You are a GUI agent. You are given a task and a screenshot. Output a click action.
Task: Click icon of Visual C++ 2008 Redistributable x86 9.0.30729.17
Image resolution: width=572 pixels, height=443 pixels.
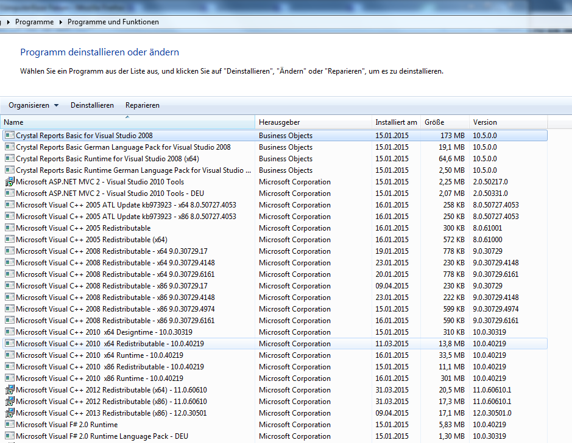(10, 285)
